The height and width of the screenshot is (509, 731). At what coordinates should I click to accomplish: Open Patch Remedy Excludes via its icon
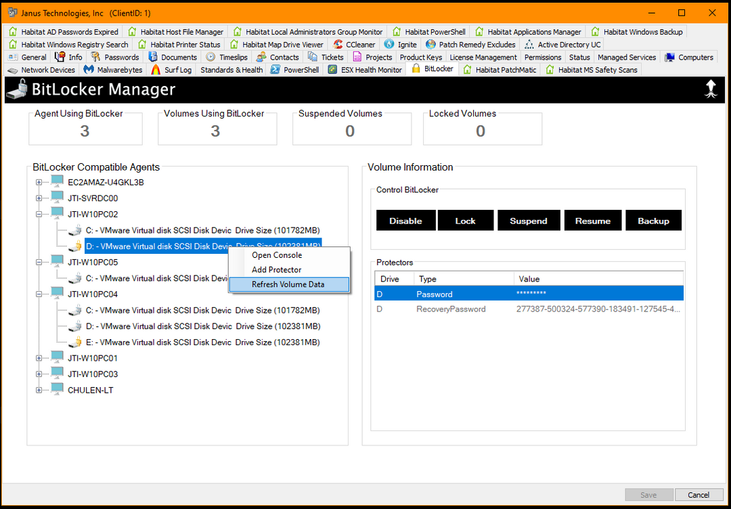[431, 44]
